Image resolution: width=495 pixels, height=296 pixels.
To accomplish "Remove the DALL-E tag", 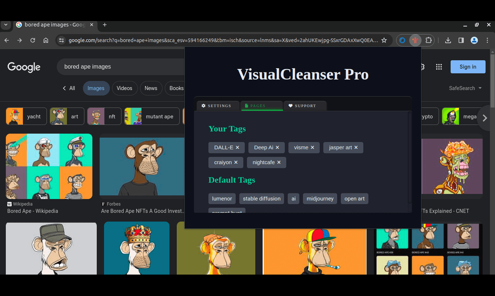I will [237, 148].
